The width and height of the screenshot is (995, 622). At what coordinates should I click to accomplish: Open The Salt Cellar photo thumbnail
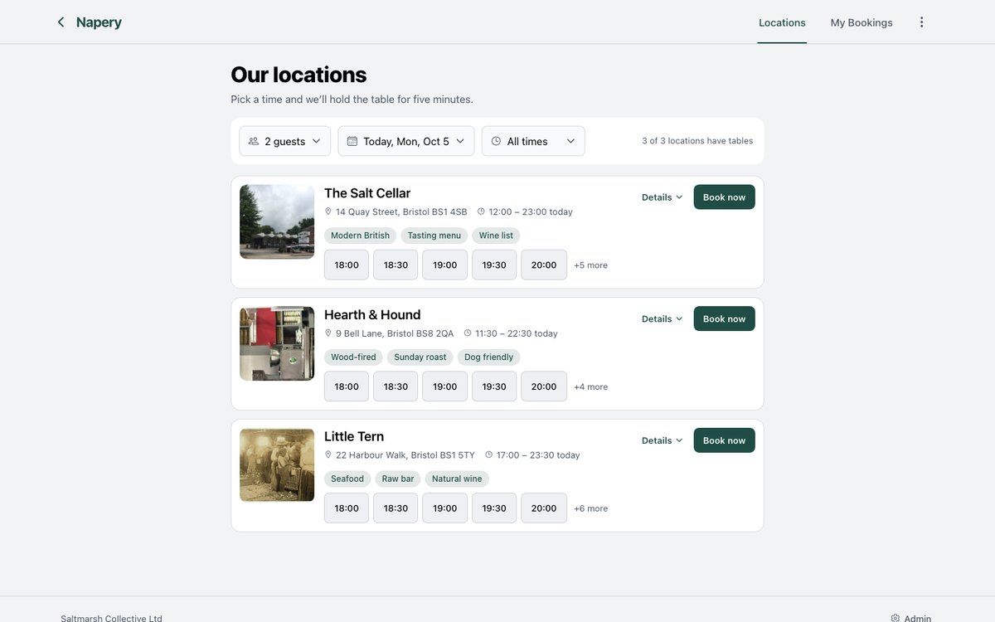(x=277, y=221)
